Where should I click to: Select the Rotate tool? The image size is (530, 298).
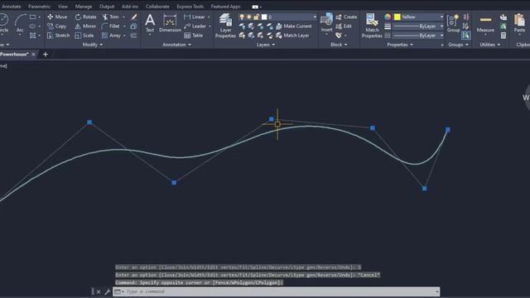tap(85, 17)
